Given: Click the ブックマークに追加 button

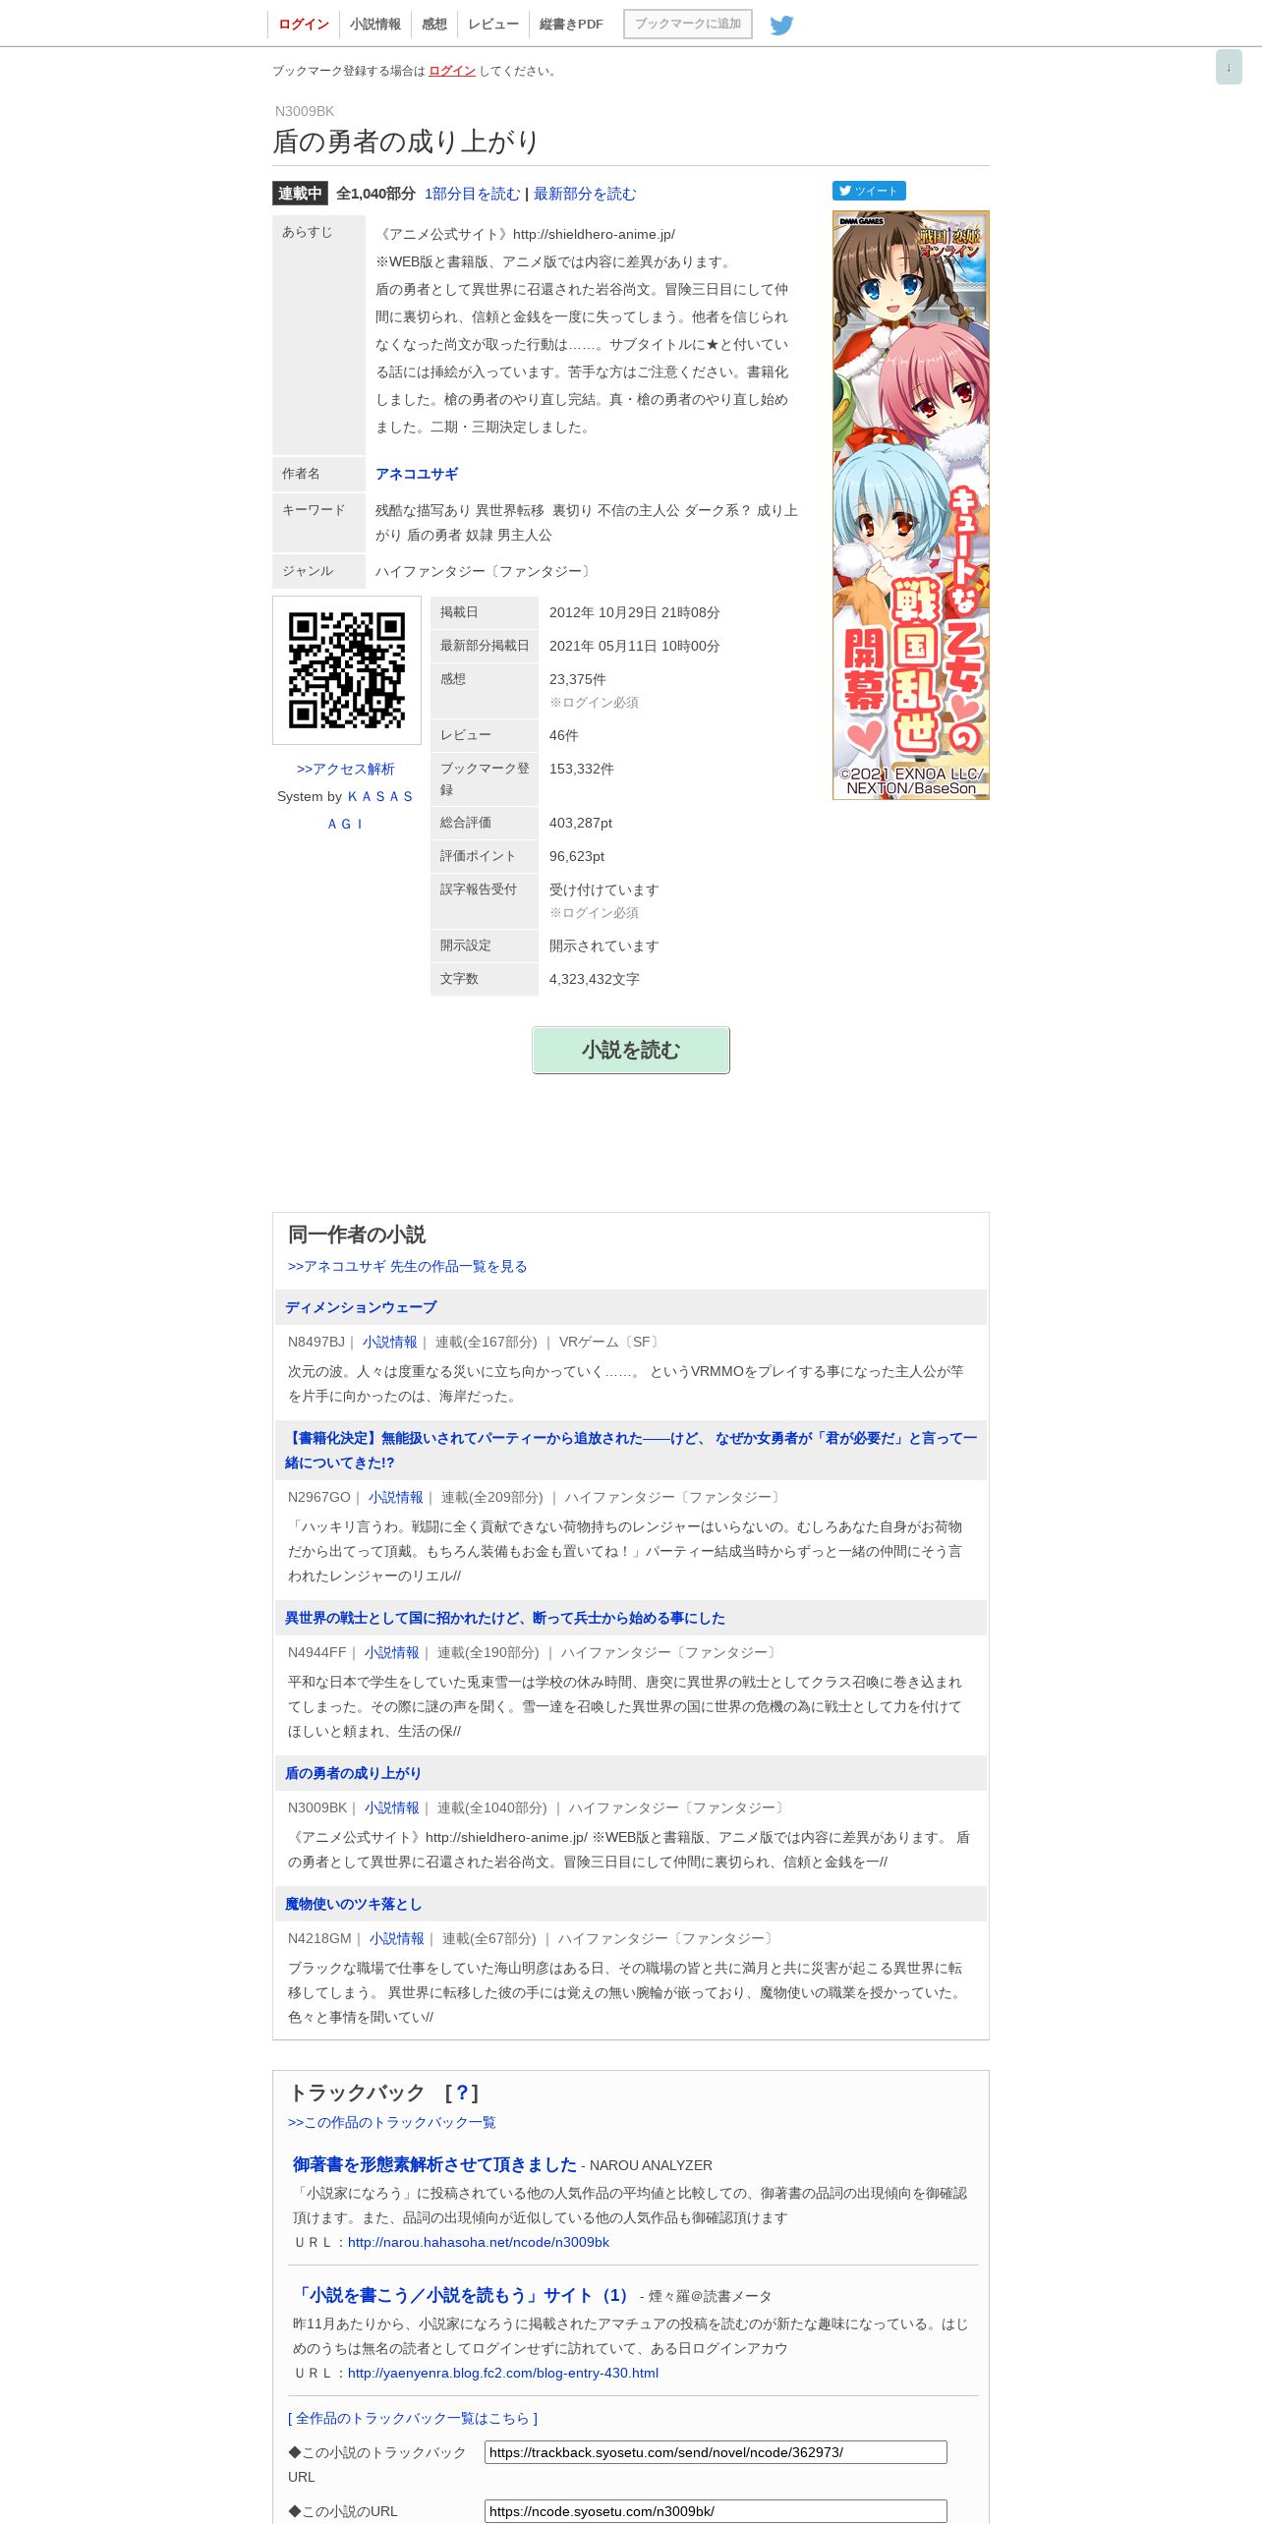Looking at the screenshot, I should [x=688, y=24].
